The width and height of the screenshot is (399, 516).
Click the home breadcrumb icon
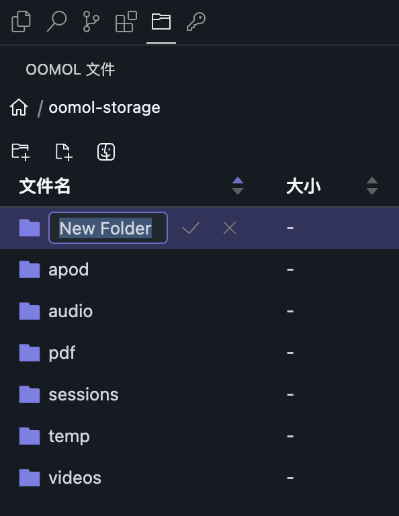point(19,107)
